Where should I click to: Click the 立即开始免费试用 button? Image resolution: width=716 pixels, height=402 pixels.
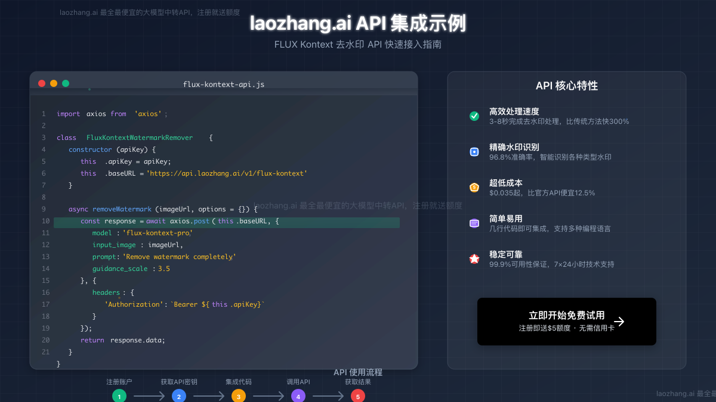[567, 322]
